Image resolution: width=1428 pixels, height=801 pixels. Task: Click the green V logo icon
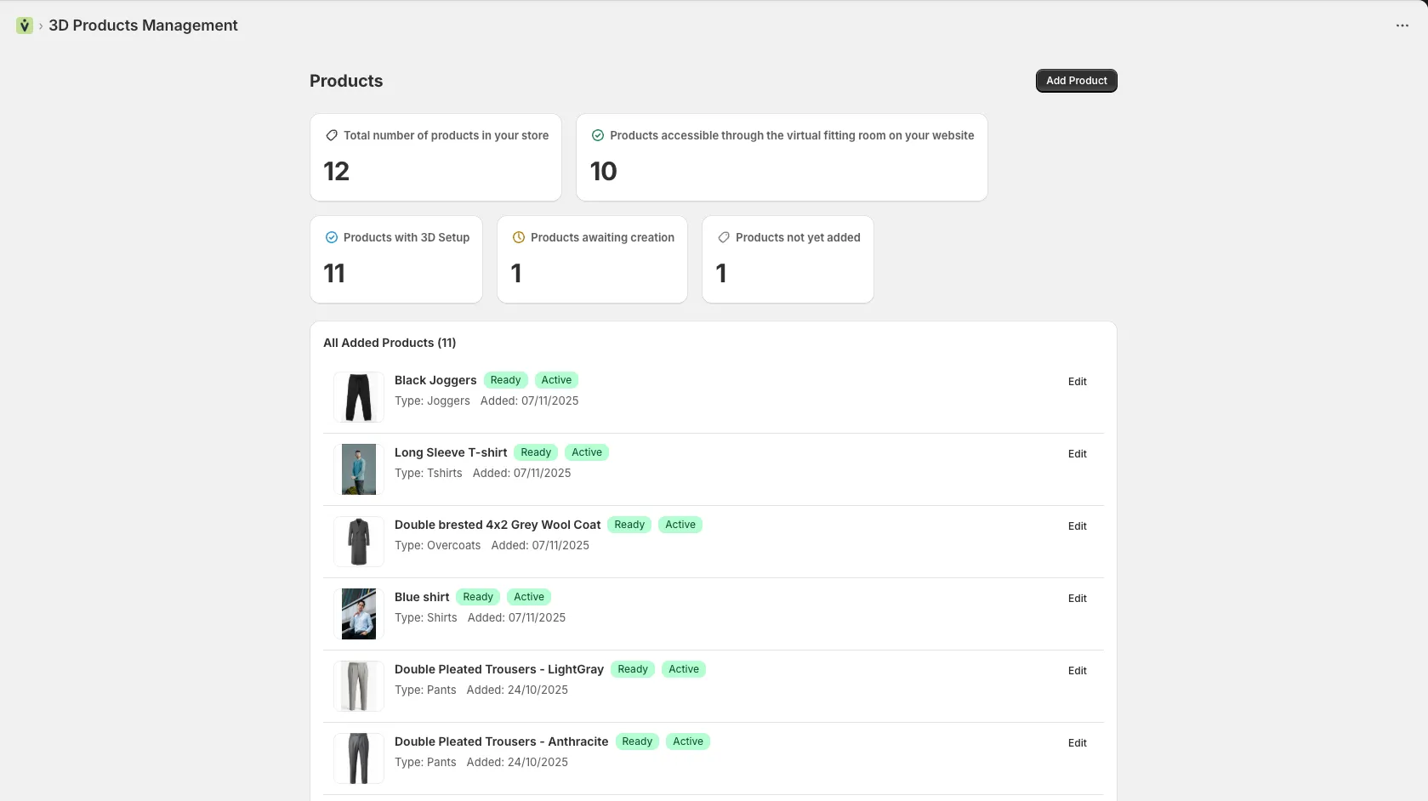(x=23, y=26)
